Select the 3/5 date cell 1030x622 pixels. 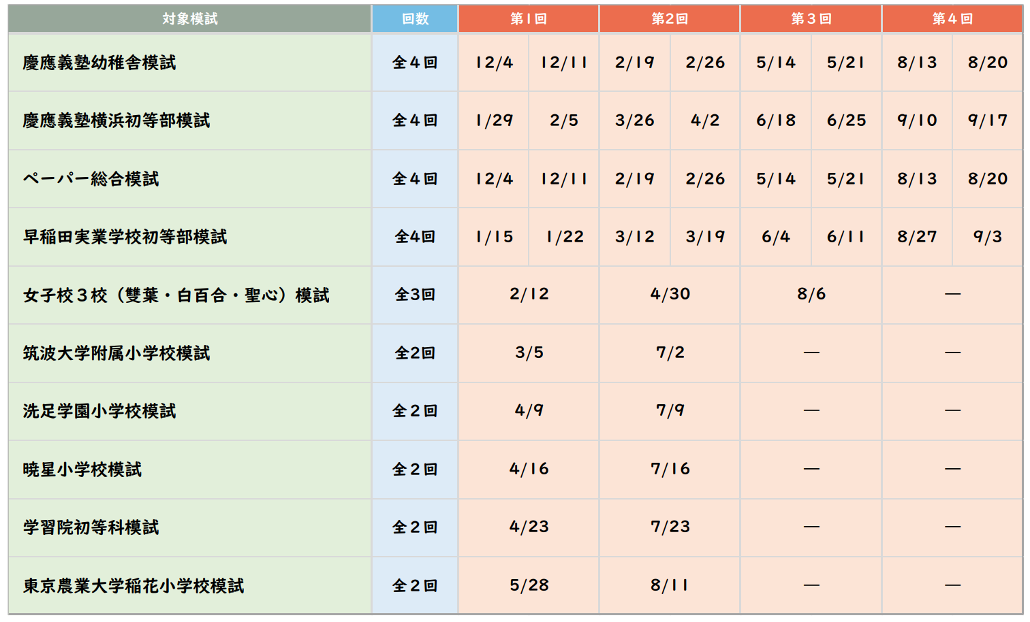coord(529,353)
